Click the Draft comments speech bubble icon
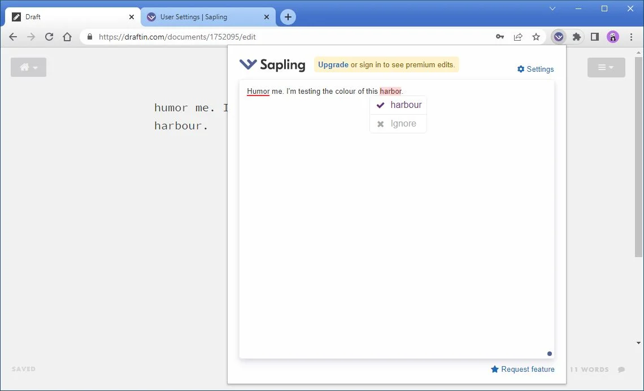Viewport: 644px width, 391px height. [621, 370]
